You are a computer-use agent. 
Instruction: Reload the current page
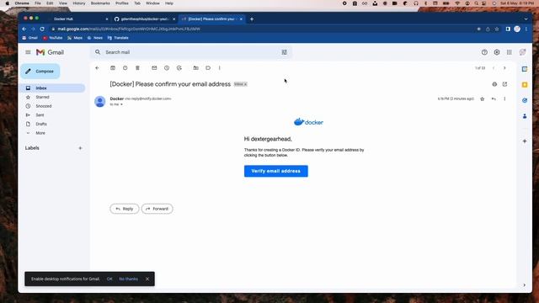[x=42, y=29]
